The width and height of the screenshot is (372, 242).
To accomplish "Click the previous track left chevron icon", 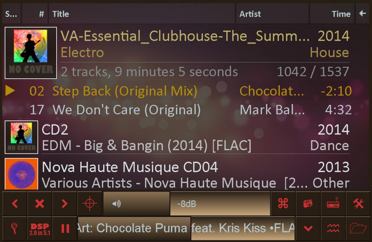I will pos(15,204).
